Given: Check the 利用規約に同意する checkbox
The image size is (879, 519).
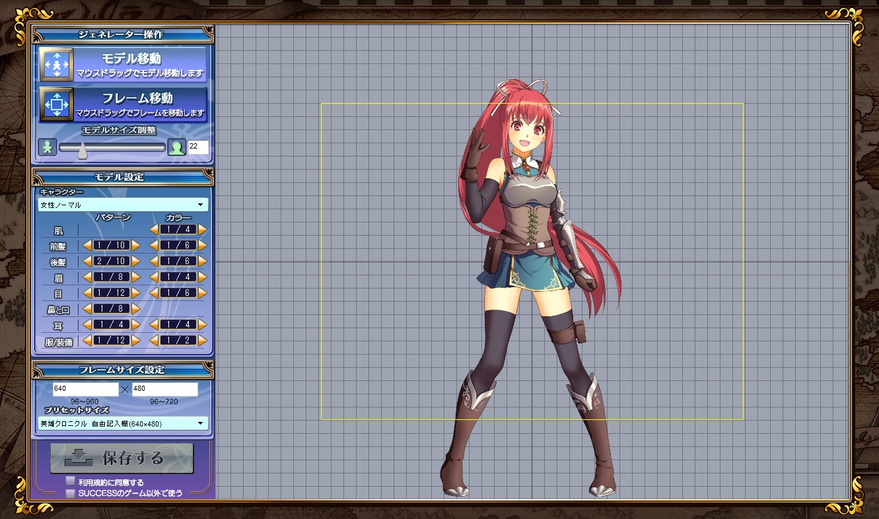Looking at the screenshot, I should pyautogui.click(x=70, y=482).
